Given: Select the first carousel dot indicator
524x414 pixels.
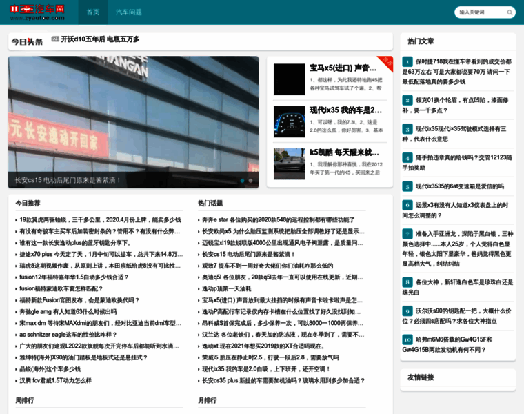Looking at the screenshot, I should (242, 181).
